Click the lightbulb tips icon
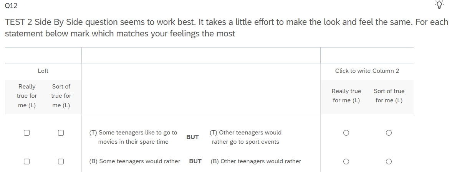The image size is (452, 187). (439, 5)
